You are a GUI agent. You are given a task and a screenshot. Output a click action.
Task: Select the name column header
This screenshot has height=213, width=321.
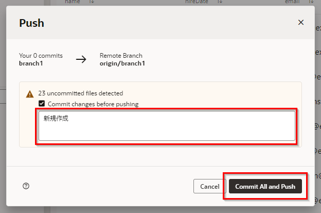73,2
